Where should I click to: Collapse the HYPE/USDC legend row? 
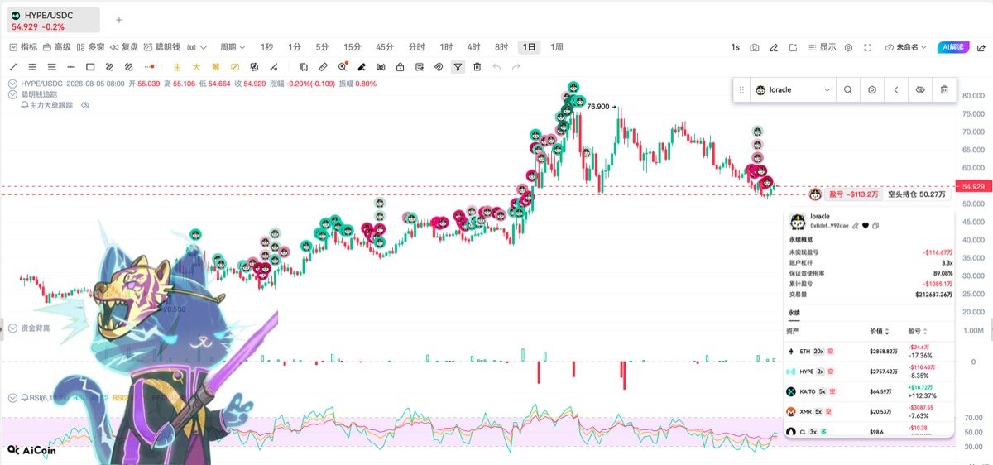point(12,84)
